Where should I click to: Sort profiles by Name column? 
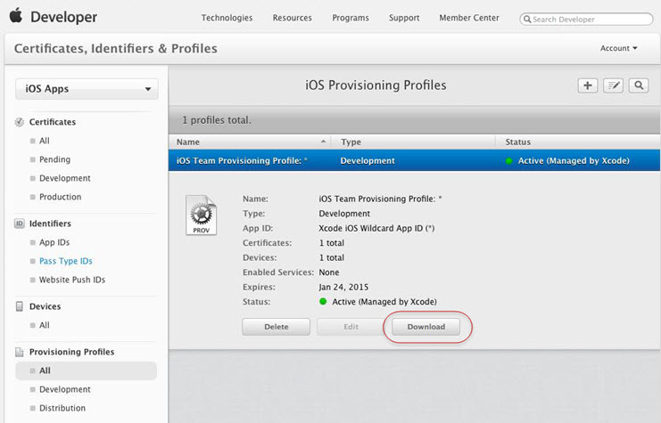point(250,142)
